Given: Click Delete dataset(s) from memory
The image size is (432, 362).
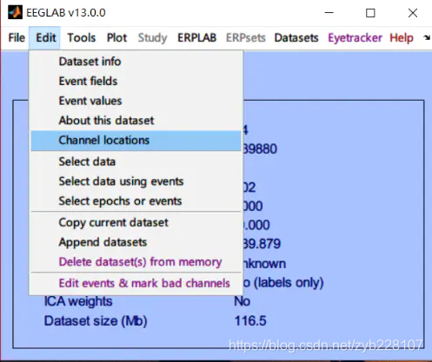Looking at the screenshot, I should tap(136, 262).
